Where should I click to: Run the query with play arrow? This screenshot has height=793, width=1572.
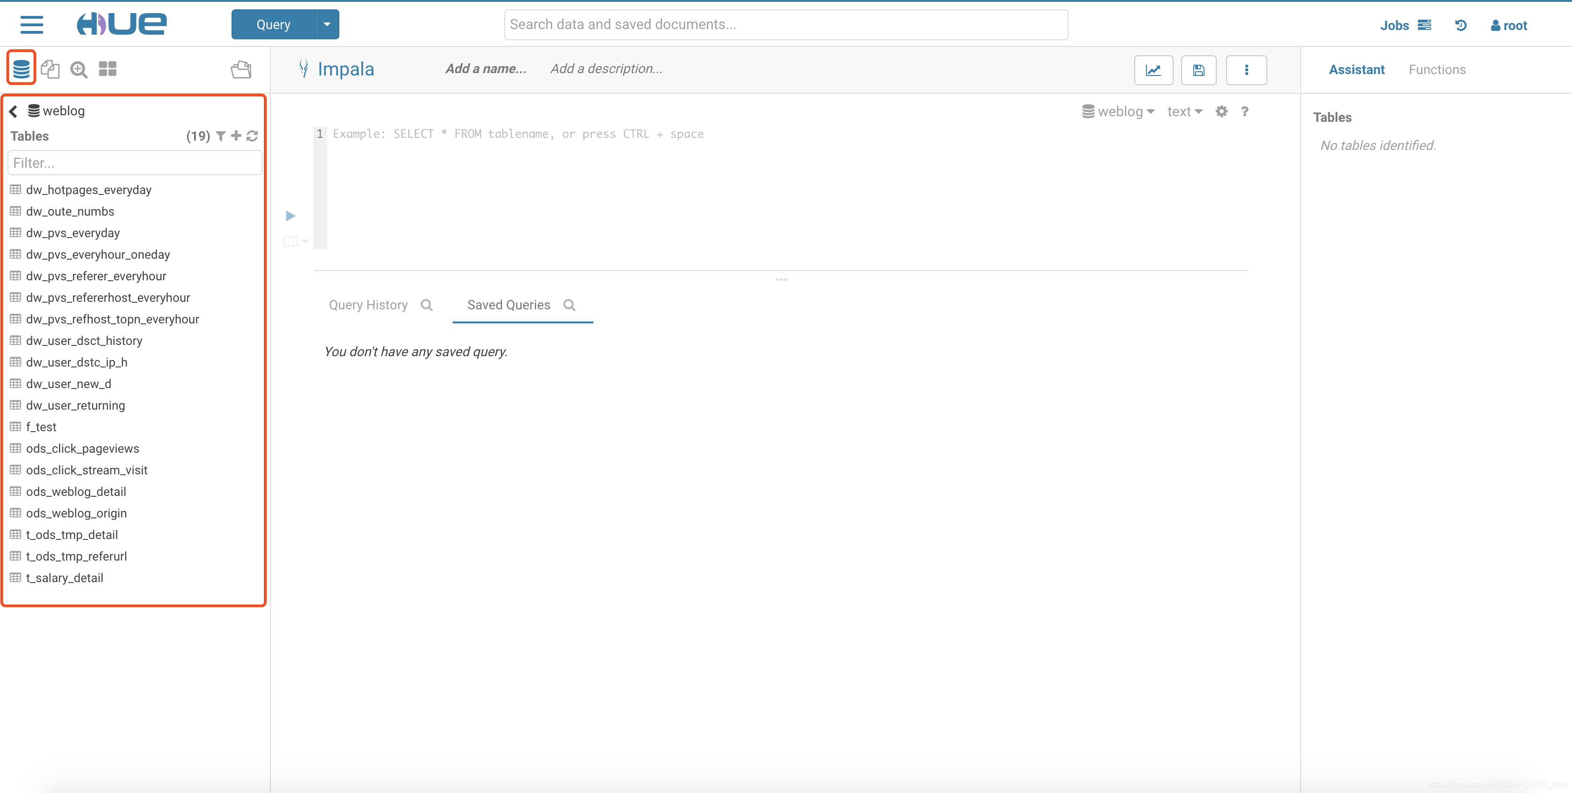pos(291,216)
